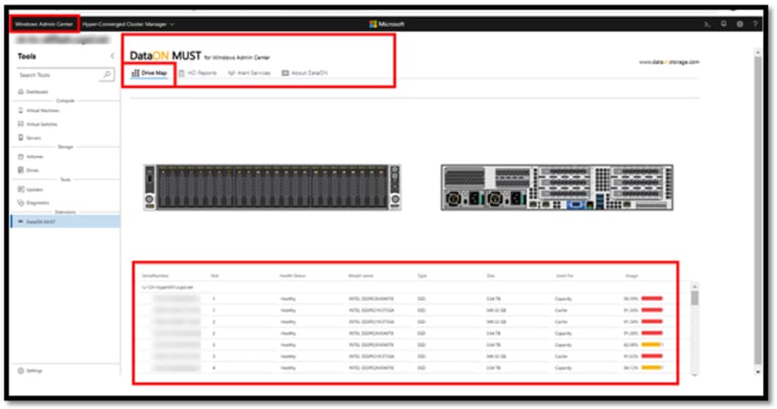Click the drive table scrollbar up arrow

[x=694, y=287]
